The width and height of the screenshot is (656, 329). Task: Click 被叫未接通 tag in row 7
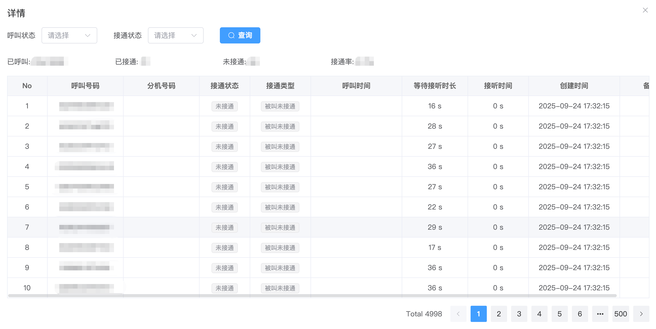click(x=280, y=227)
